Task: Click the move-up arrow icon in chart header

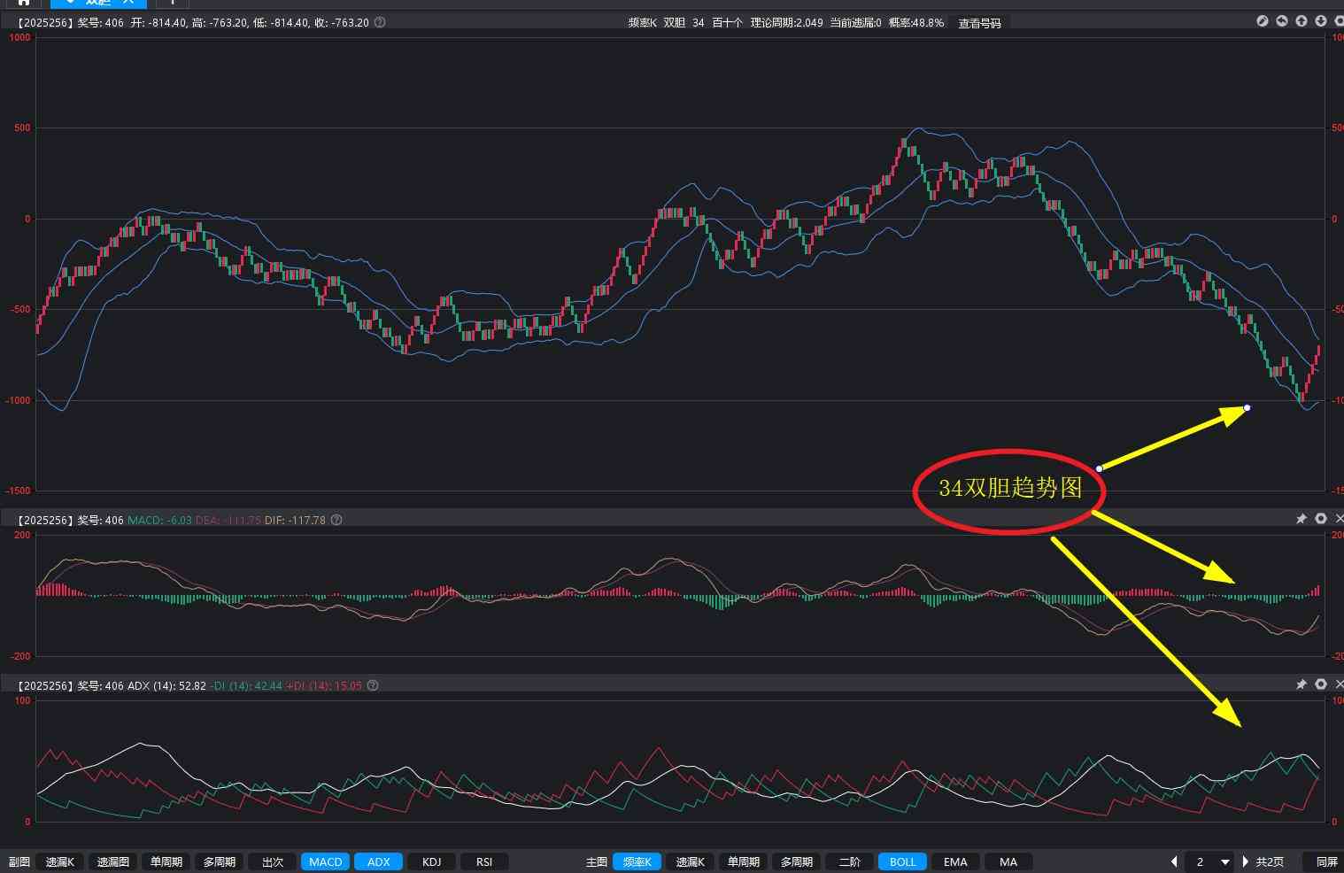Action: click(1302, 21)
